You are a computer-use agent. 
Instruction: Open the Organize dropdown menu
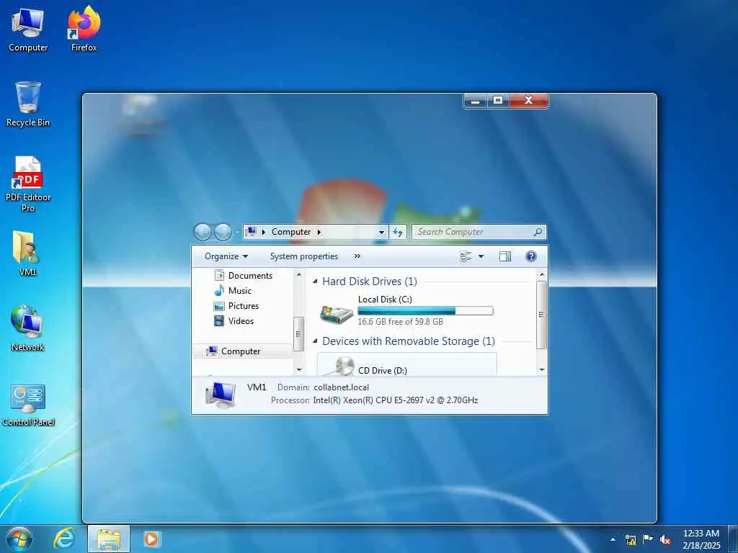point(226,256)
